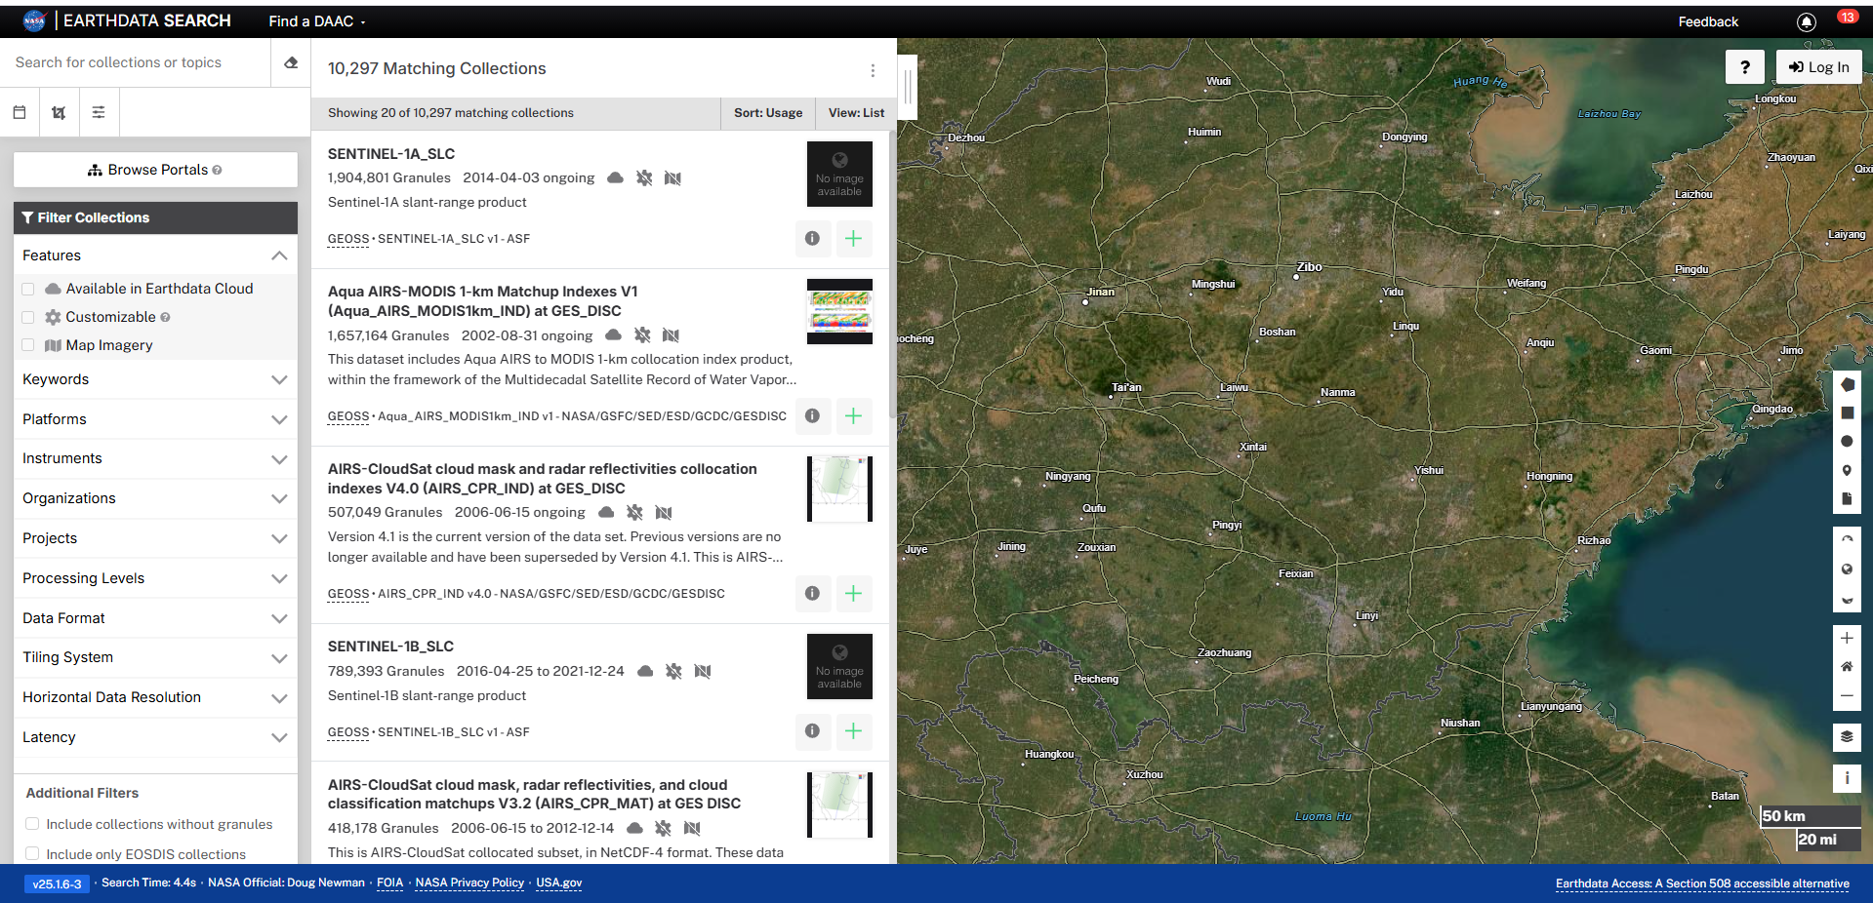Screen dimensions: 1873x903
Task: Open the Feedback link
Action: 1708,21
